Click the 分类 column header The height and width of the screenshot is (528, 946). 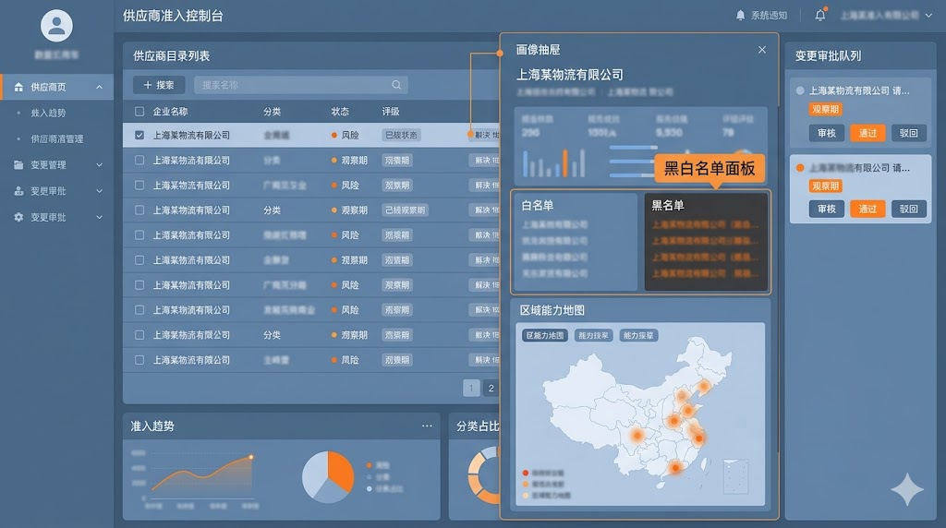tap(273, 112)
